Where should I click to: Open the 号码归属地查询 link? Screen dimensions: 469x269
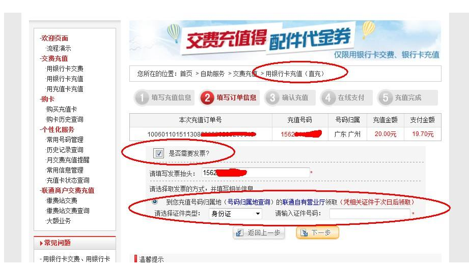[x=249, y=202]
